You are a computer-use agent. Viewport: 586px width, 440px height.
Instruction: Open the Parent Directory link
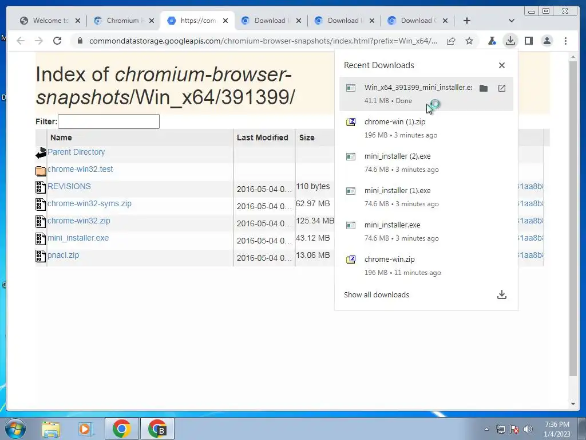coord(76,152)
